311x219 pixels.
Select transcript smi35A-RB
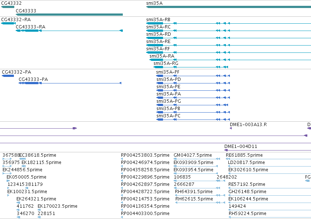click(x=158, y=20)
